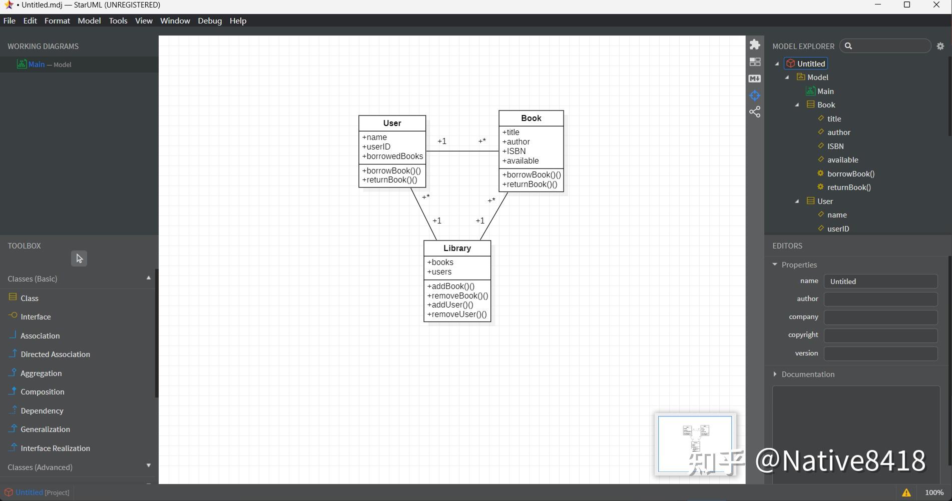Select the Generalization tool

point(45,429)
